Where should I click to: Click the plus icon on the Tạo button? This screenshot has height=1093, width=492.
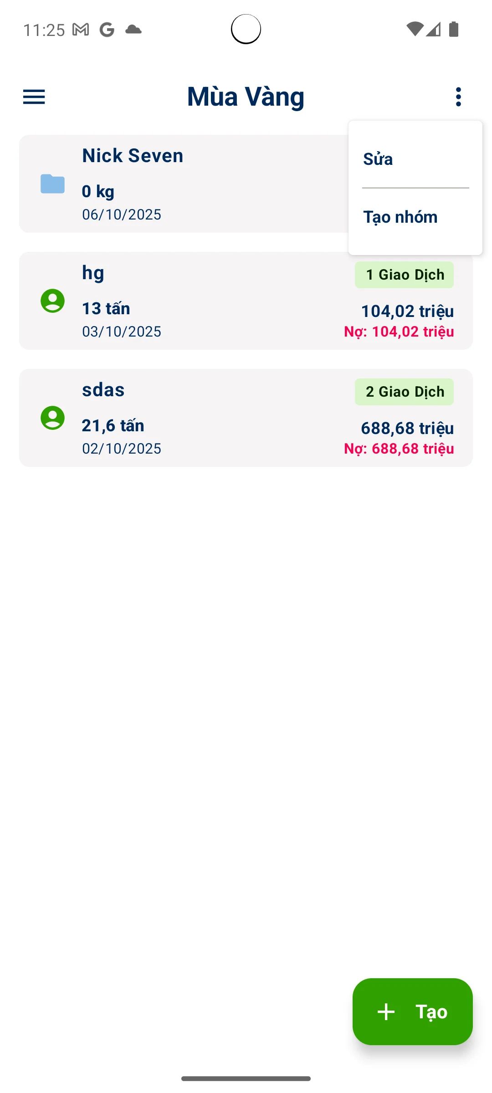[386, 1012]
